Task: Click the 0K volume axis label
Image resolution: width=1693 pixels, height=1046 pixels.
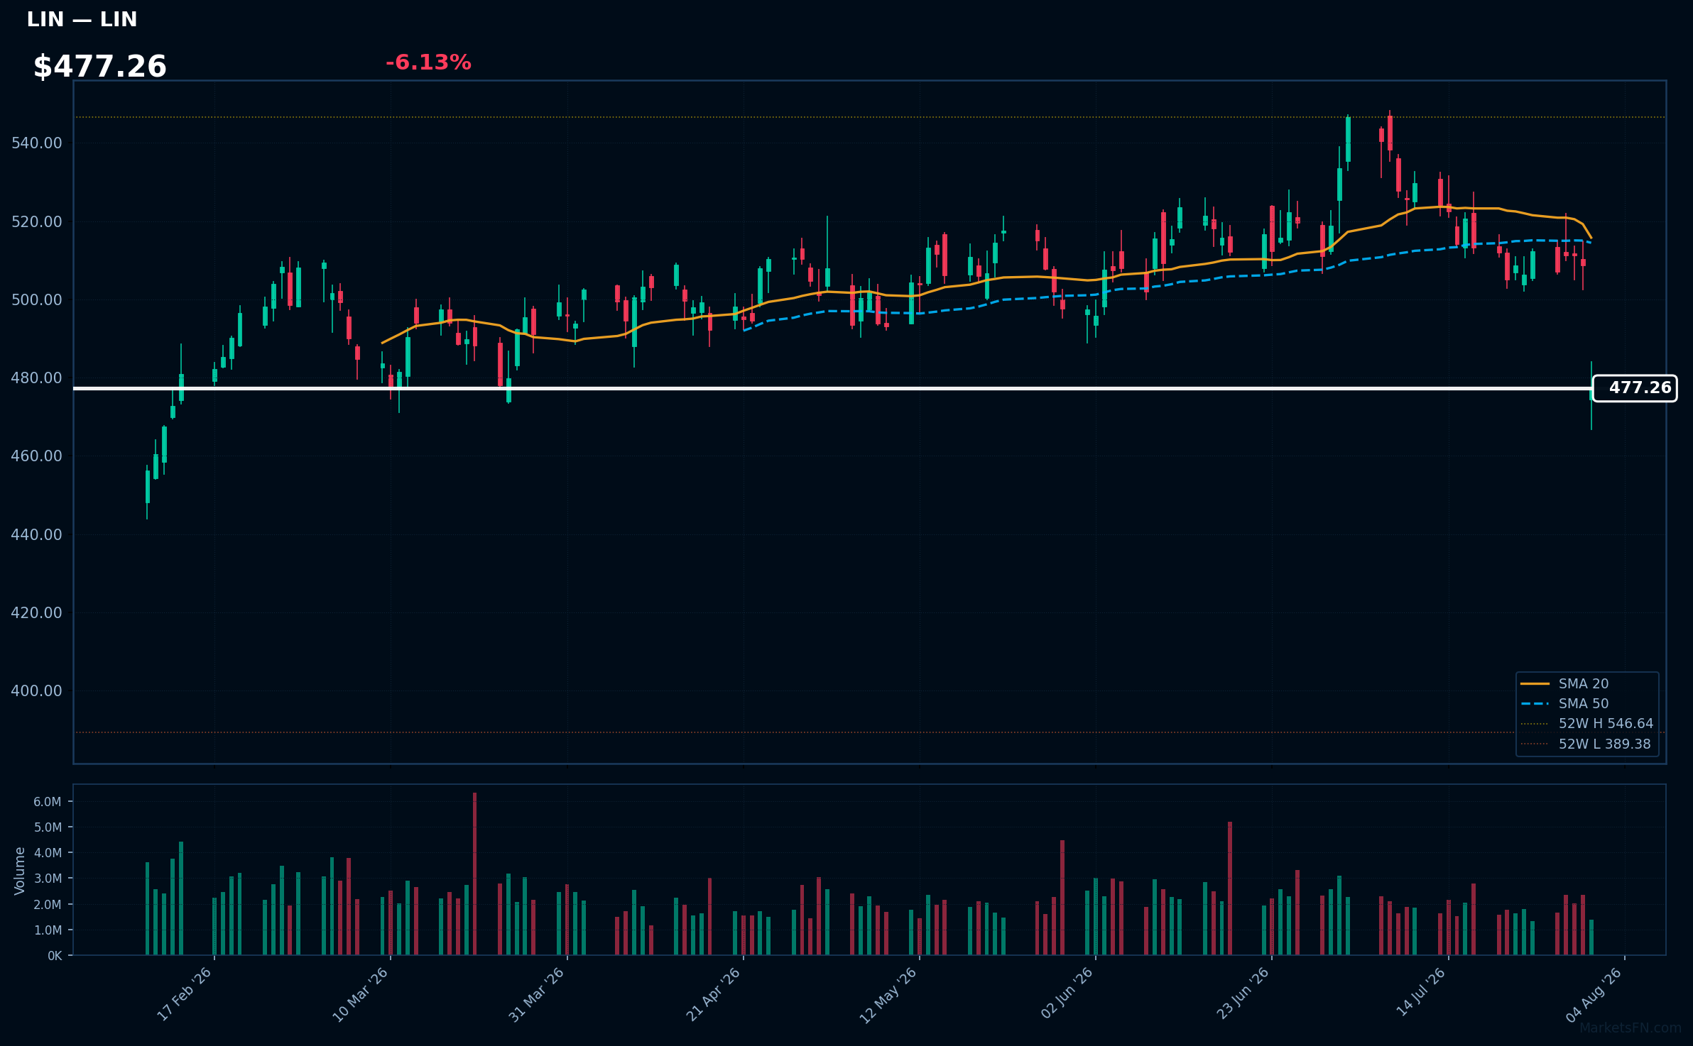Action: pos(55,956)
